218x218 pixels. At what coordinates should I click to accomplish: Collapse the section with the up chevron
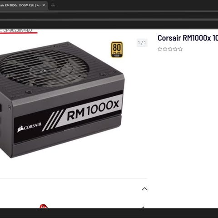pos(145,189)
